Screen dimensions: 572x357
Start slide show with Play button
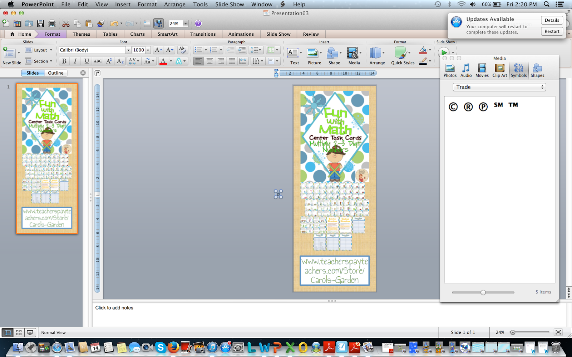pos(444,53)
